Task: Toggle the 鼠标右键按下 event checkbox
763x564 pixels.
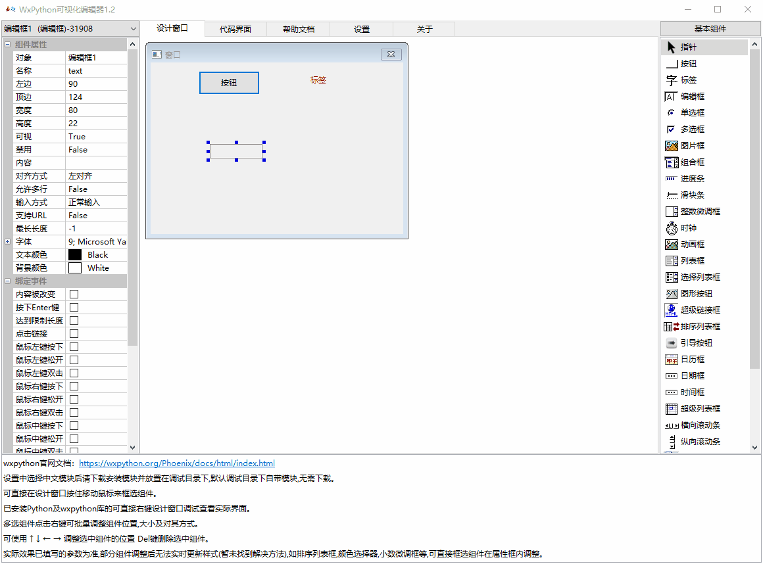Action: coord(74,386)
